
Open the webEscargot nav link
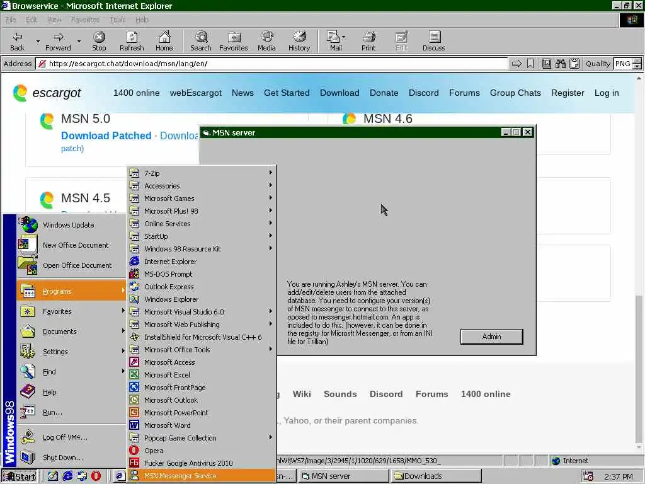tap(196, 93)
